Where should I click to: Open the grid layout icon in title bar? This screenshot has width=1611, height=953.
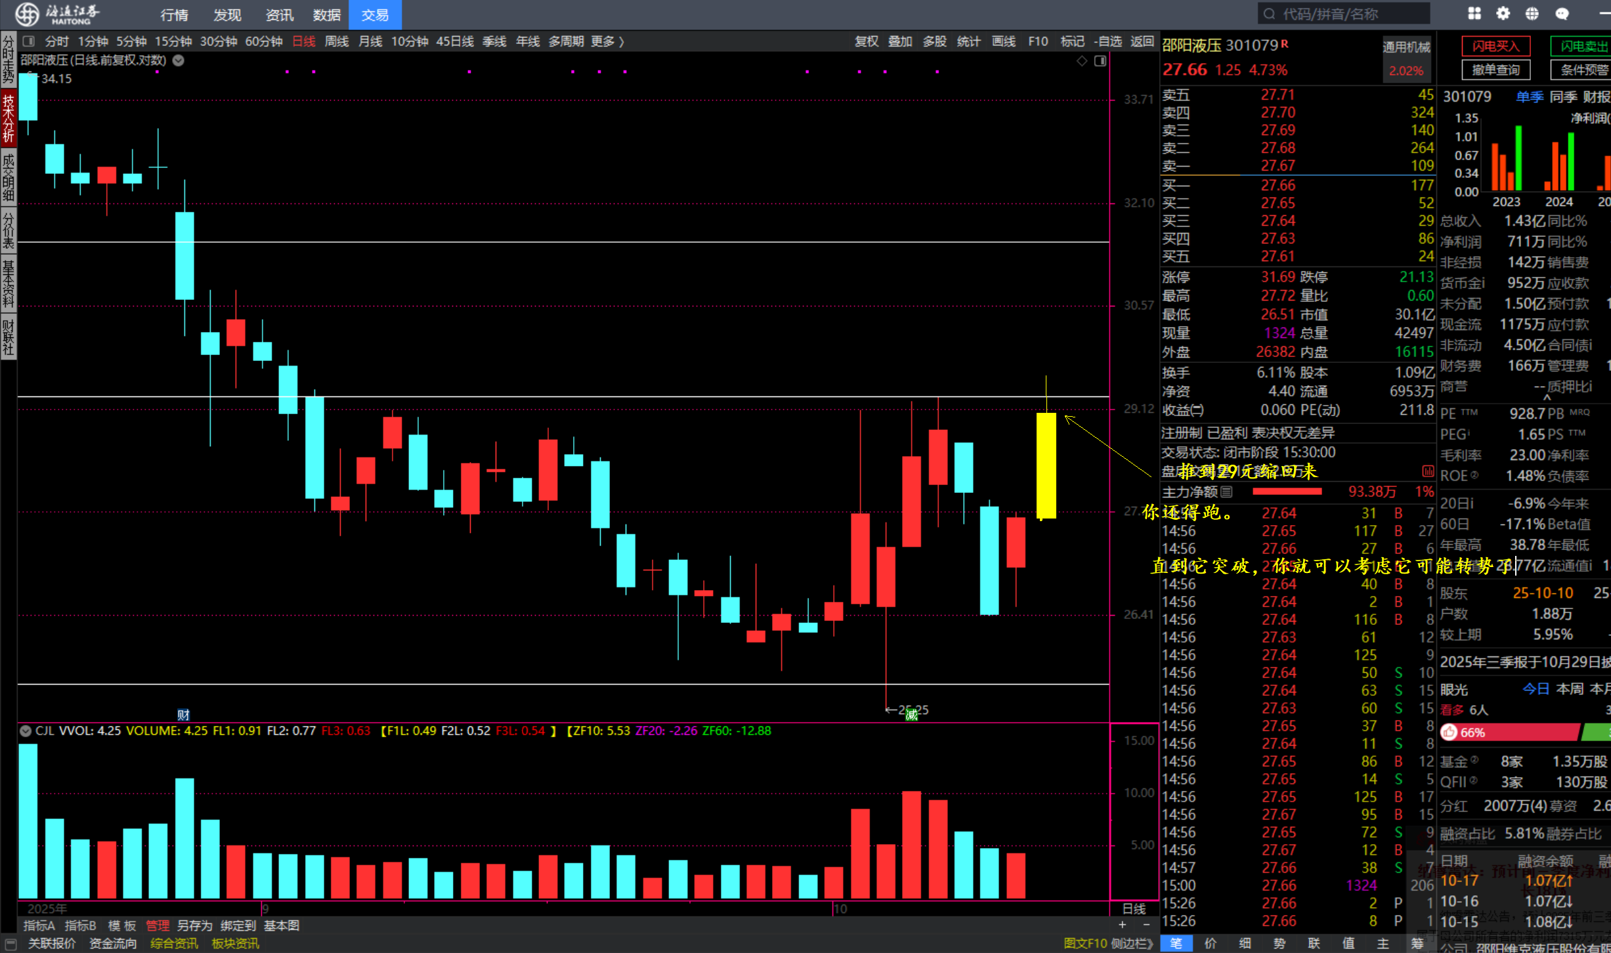(x=1474, y=14)
